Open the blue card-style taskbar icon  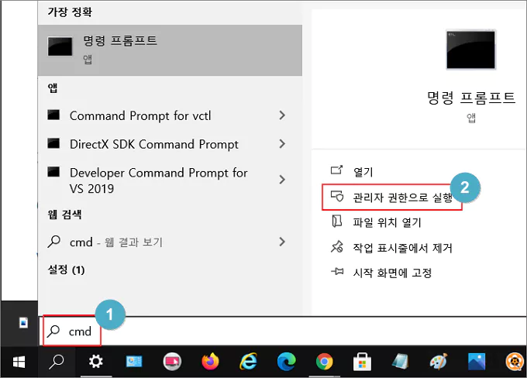134,362
